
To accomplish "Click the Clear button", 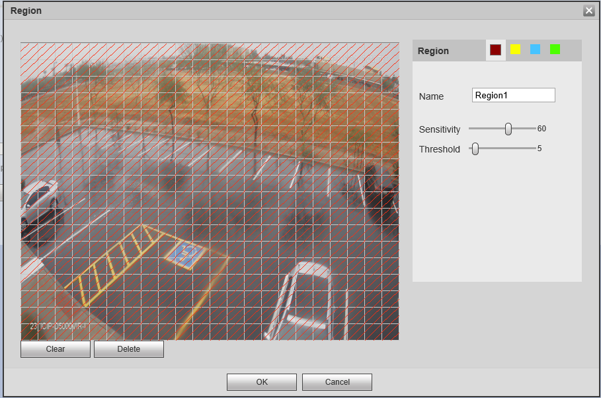I will (56, 349).
